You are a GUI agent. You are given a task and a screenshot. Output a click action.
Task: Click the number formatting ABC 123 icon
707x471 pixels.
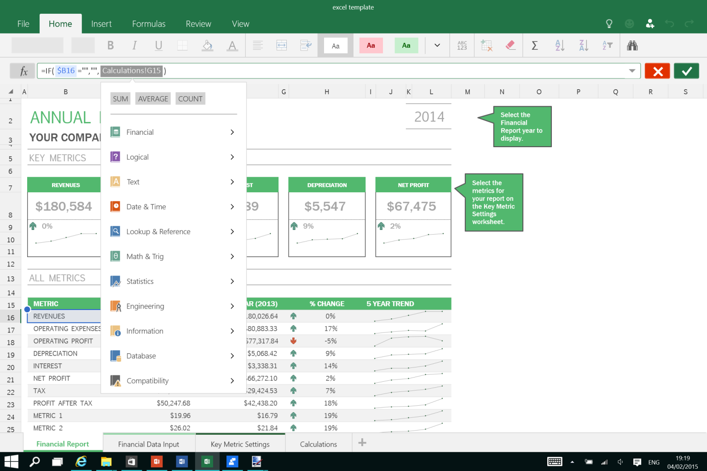click(x=462, y=45)
